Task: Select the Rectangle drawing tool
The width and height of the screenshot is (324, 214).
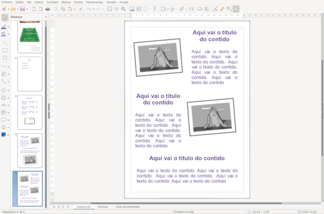Action: click(x=5, y=50)
